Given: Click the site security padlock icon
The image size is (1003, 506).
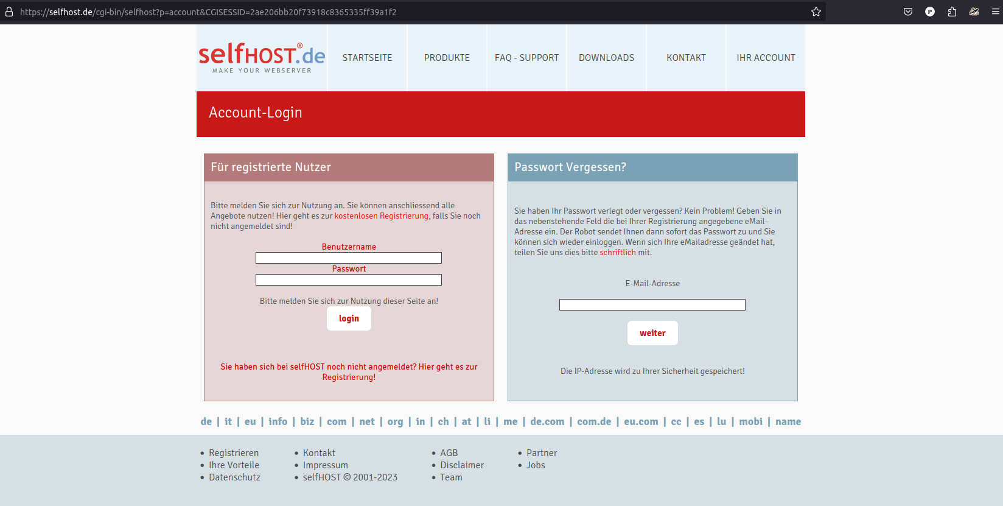Looking at the screenshot, I should pos(9,12).
